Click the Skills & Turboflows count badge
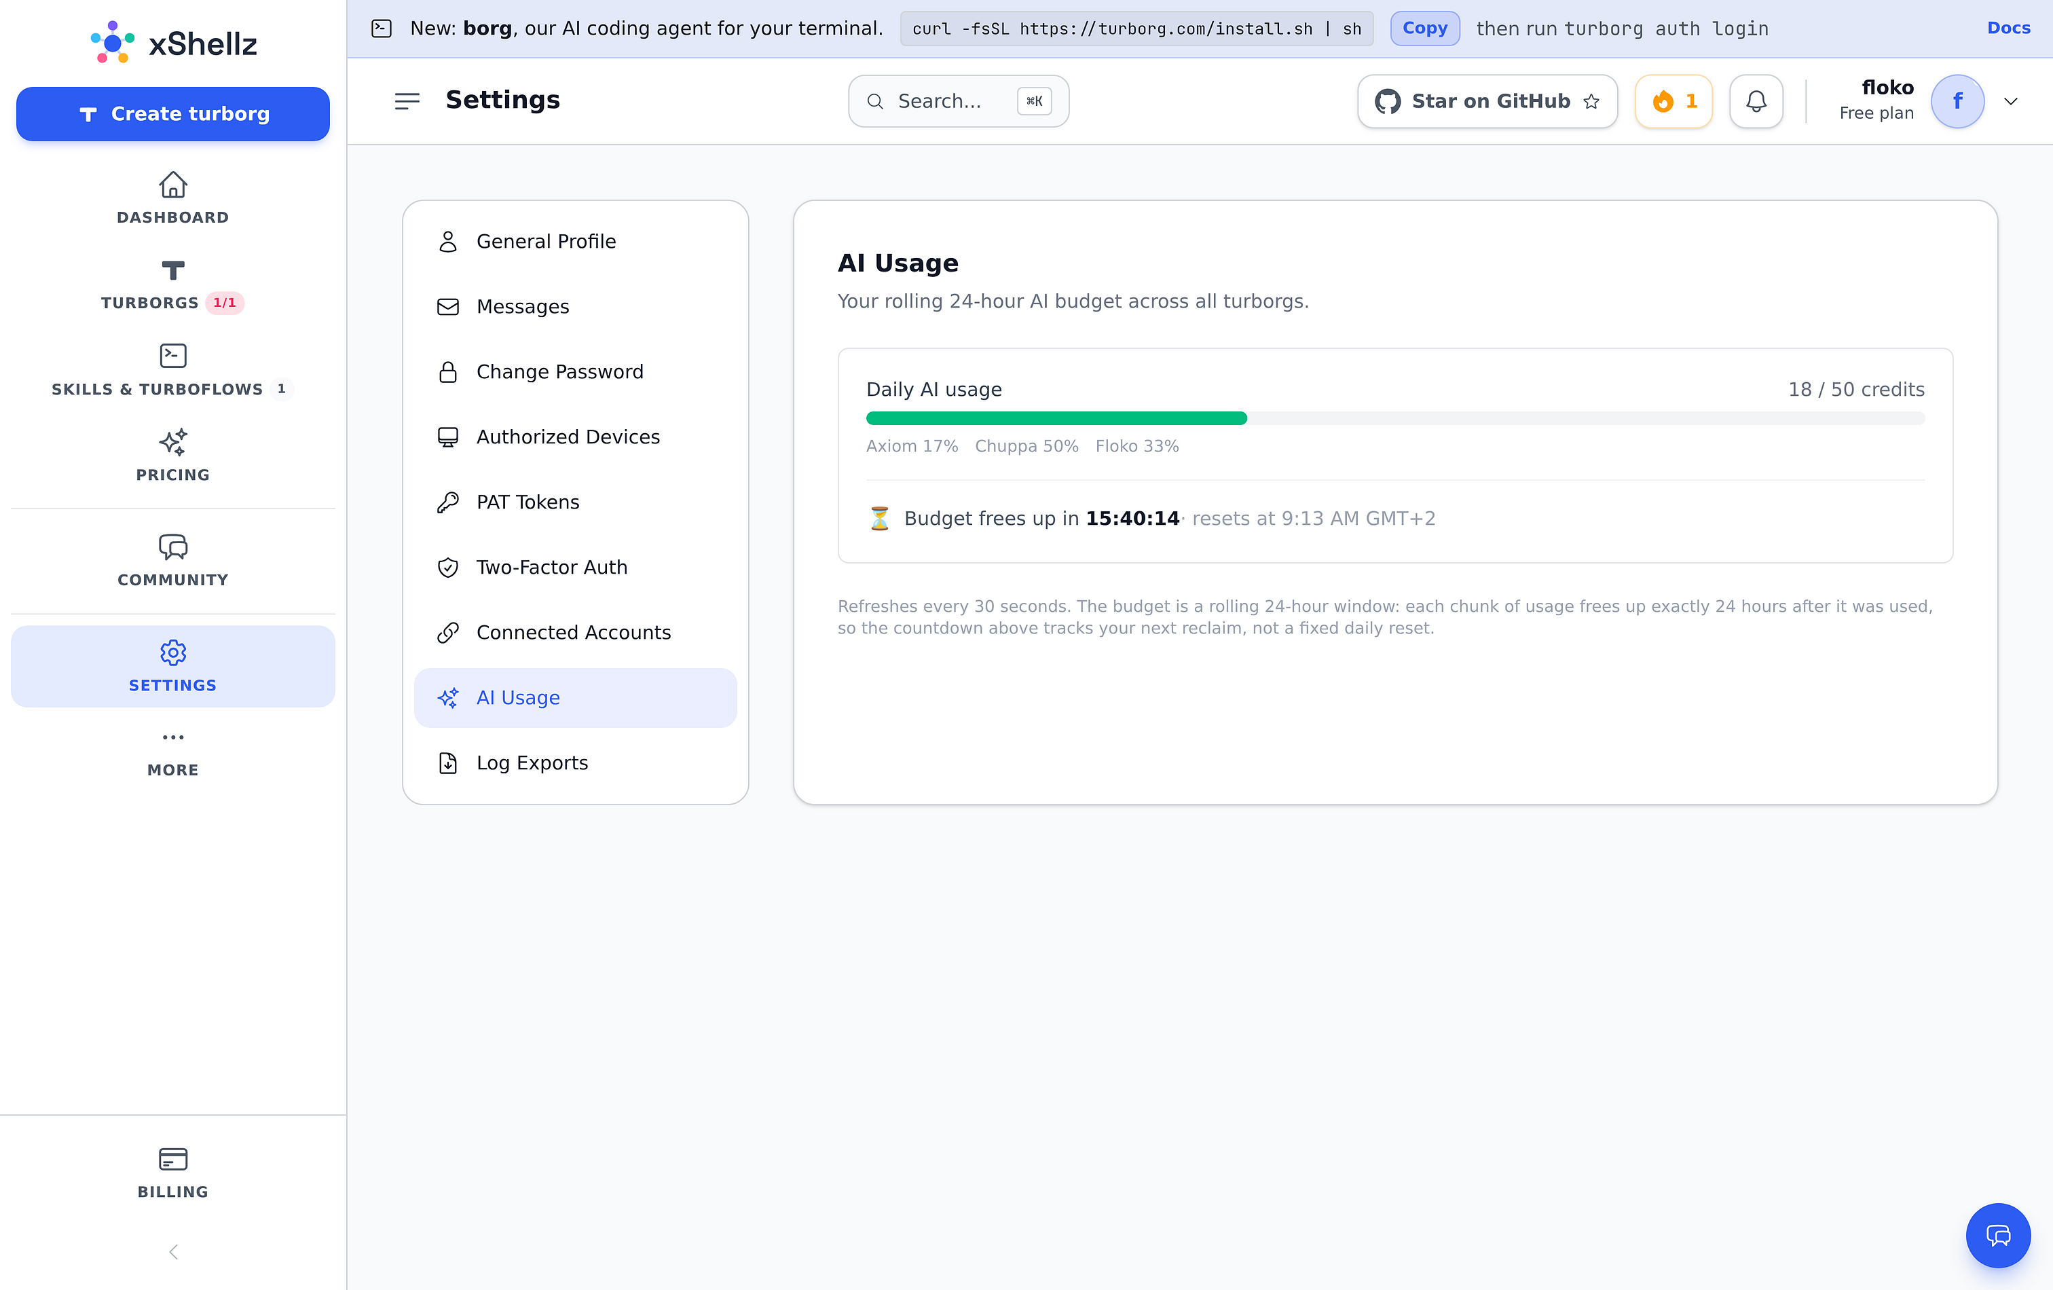2053x1290 pixels. (281, 389)
